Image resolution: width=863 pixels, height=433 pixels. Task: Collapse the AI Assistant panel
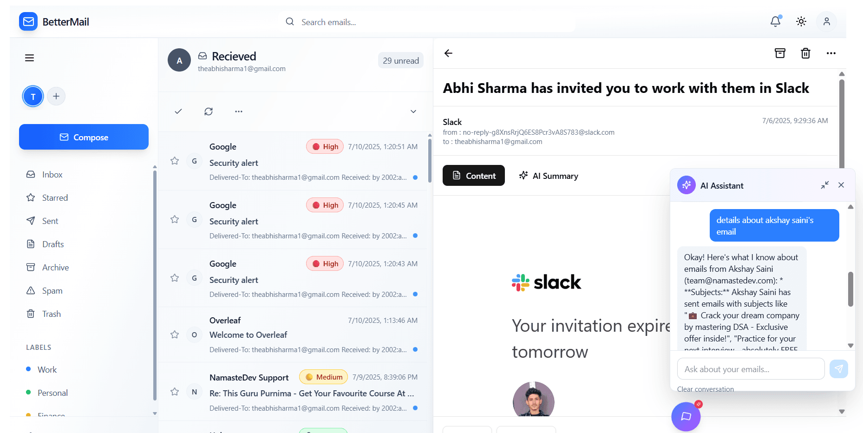pyautogui.click(x=825, y=185)
